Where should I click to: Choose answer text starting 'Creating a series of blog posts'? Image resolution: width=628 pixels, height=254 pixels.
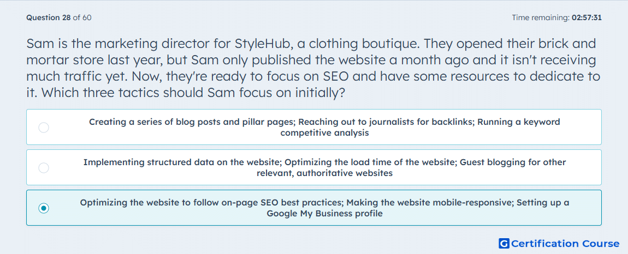(324, 127)
